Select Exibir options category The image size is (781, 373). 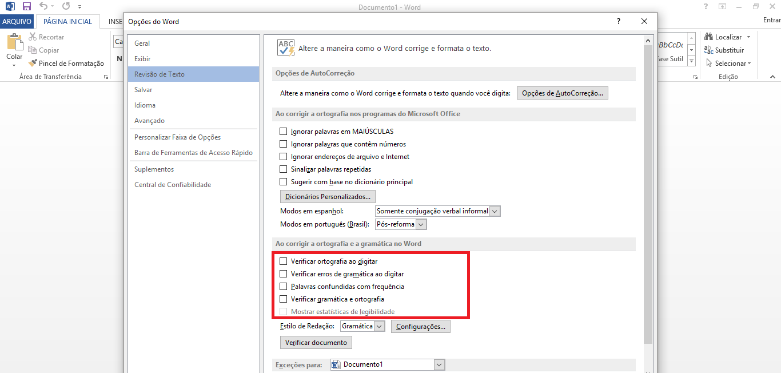[194, 59]
